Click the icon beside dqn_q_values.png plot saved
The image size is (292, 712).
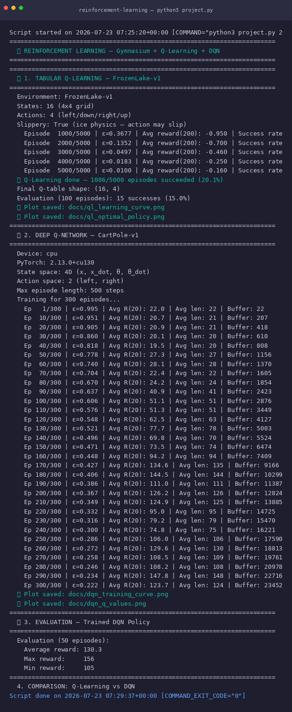19,604
